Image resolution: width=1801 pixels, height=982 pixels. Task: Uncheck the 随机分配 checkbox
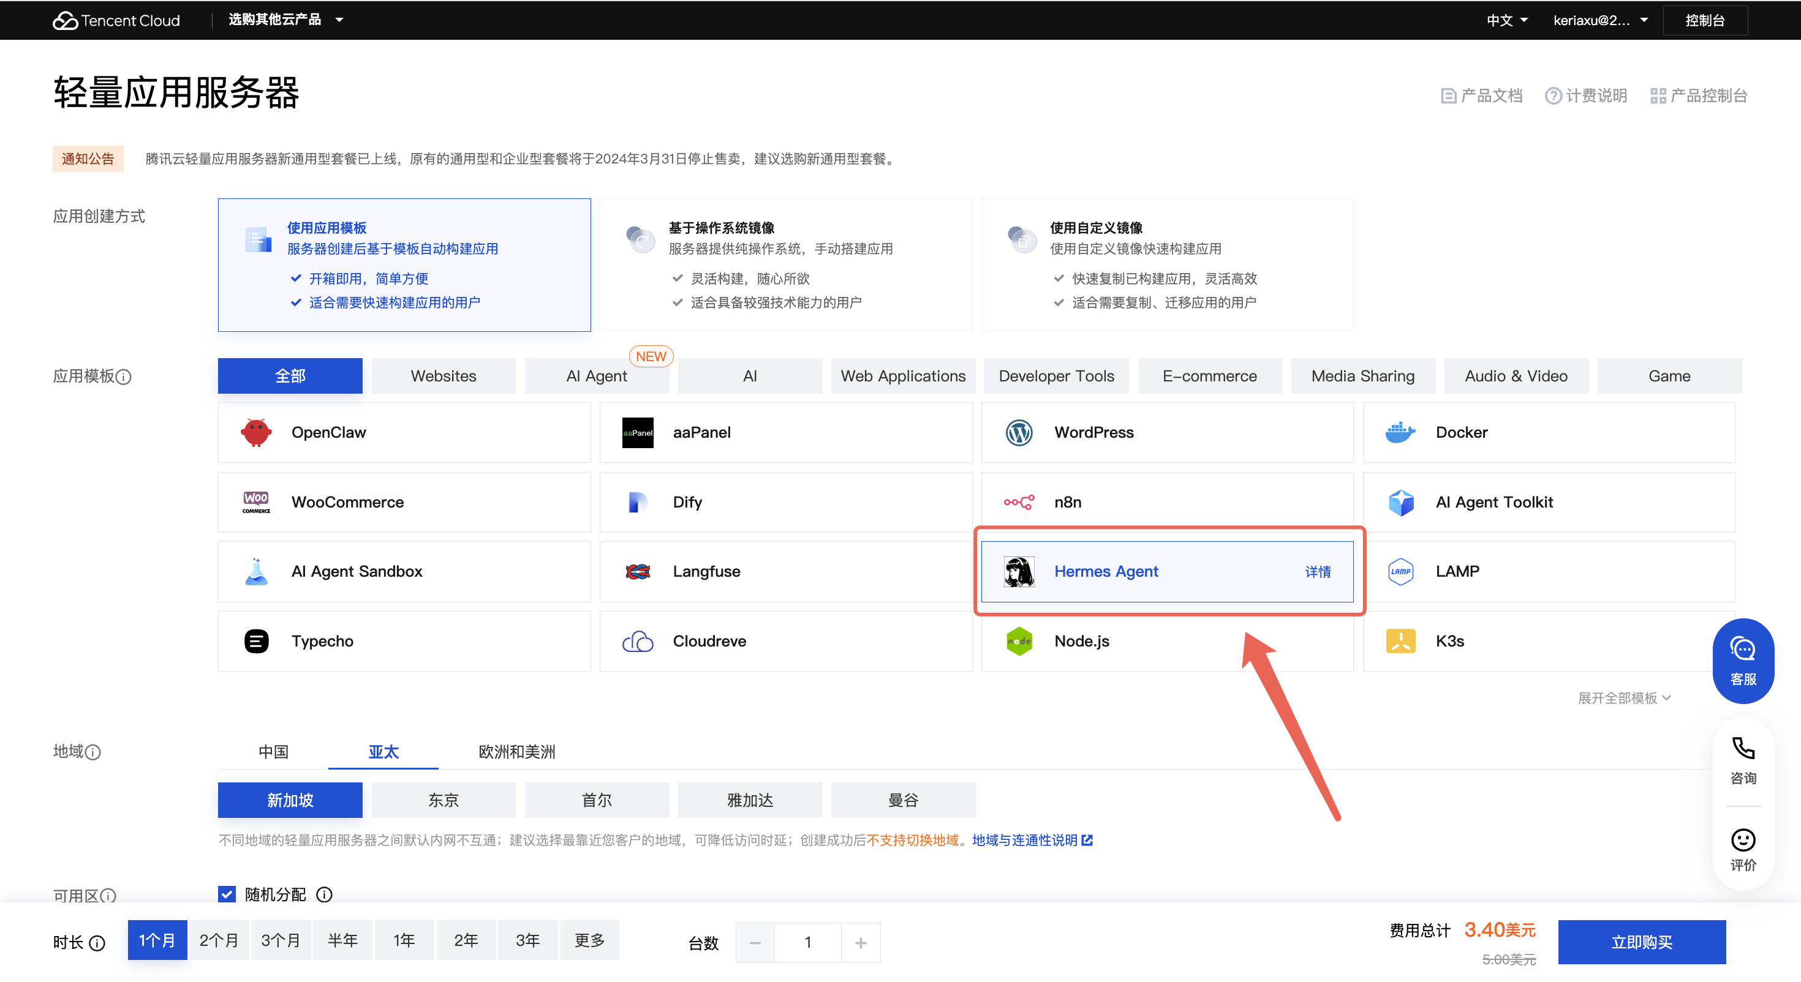coord(227,894)
